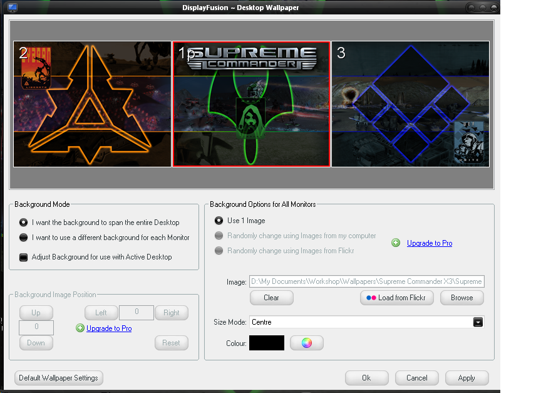541x393 pixels.
Task: Click the Image file path field
Action: point(366,282)
